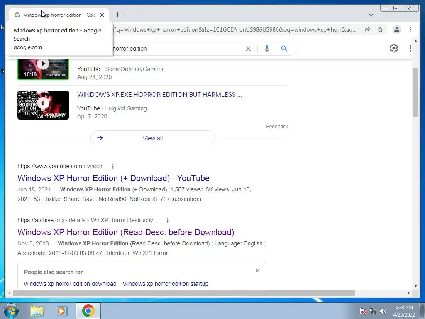
Task: Open options dots next to youtube.com result
Action: point(113,166)
